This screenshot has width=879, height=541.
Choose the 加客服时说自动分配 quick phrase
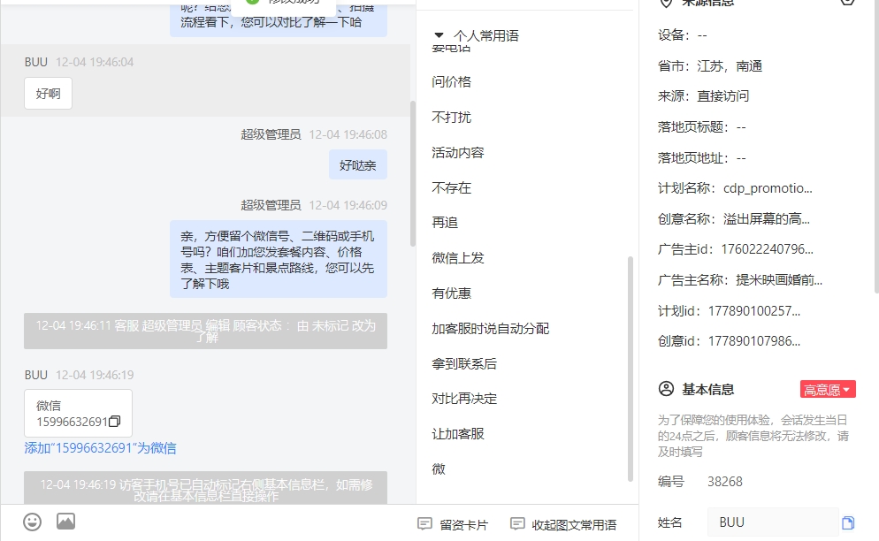[491, 329]
